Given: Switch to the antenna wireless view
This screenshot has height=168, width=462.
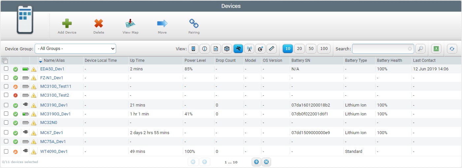Looking at the screenshot, I should pos(249,49).
